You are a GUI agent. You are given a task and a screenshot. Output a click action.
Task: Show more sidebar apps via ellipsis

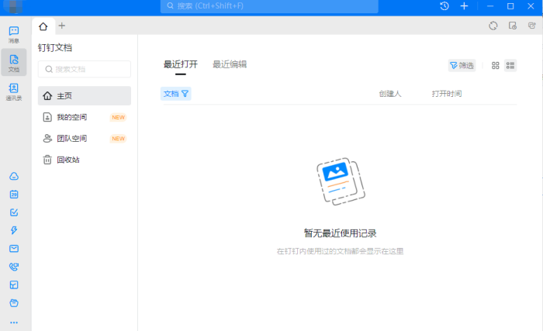[14, 322]
